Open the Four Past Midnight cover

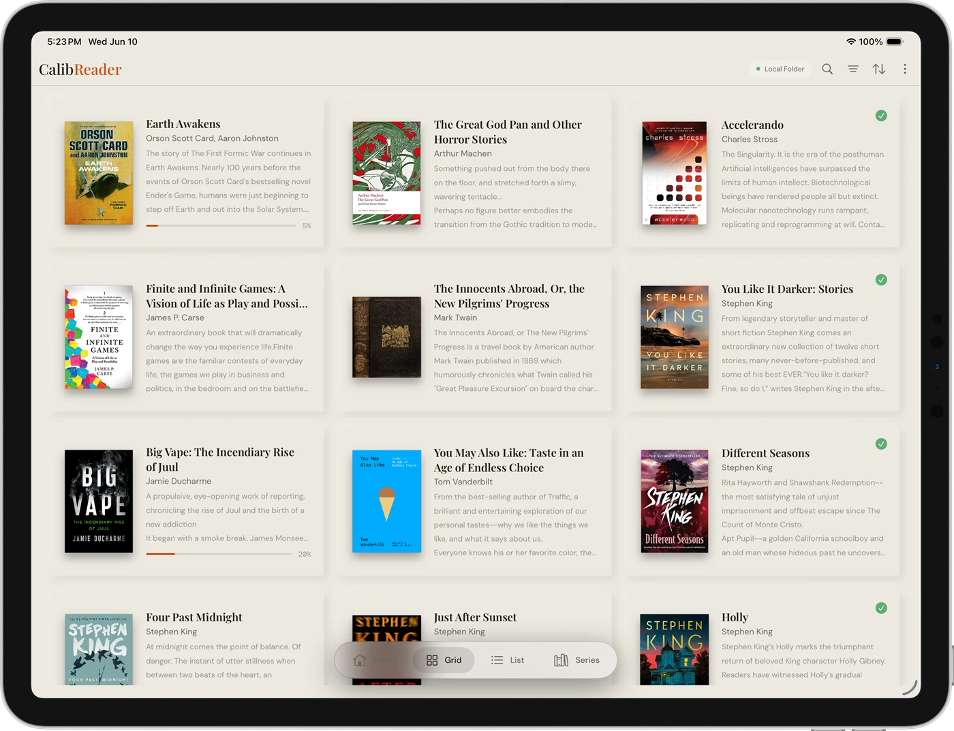[x=99, y=649]
